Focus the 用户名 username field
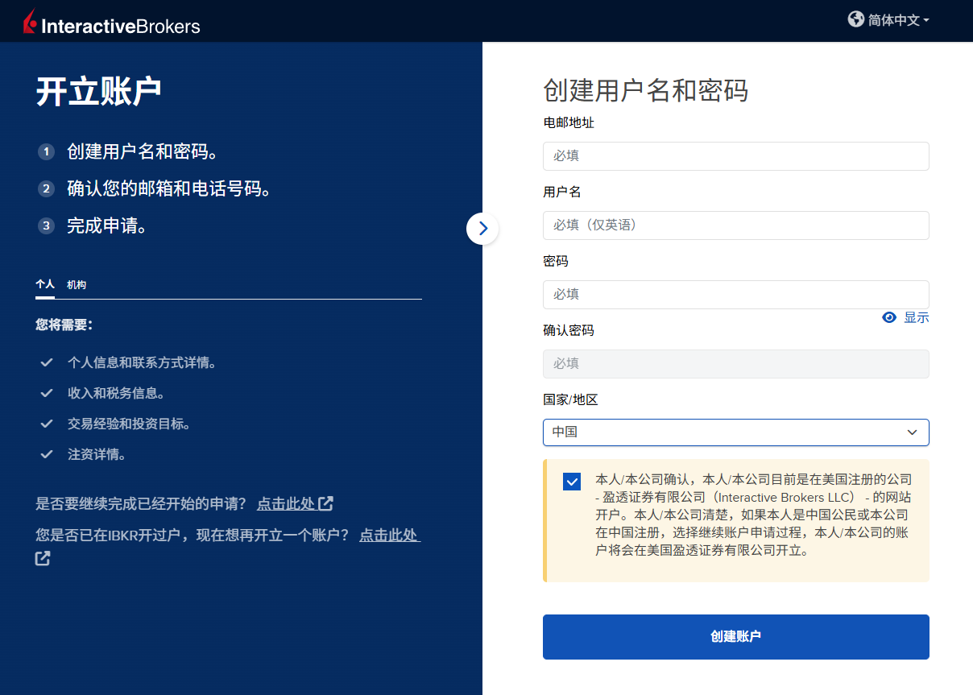Screen dimensions: 973x695 (x=735, y=225)
